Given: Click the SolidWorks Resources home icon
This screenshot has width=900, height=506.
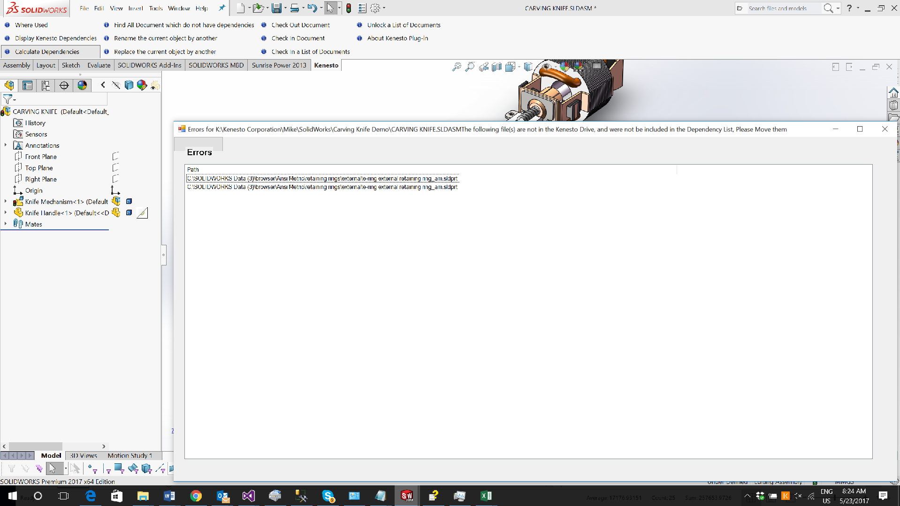Looking at the screenshot, I should tap(893, 92).
